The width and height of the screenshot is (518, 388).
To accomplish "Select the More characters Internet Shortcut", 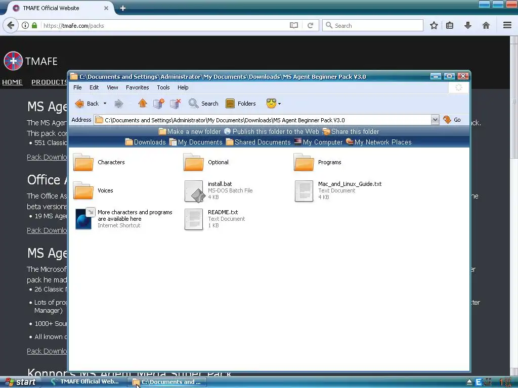I will coord(124,219).
